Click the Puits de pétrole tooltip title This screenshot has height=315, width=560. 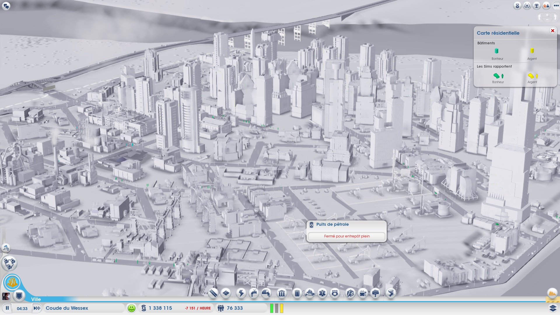click(332, 224)
